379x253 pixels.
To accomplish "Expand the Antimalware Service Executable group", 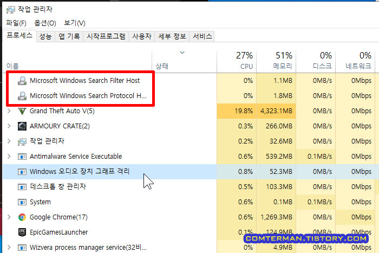I will point(9,157).
